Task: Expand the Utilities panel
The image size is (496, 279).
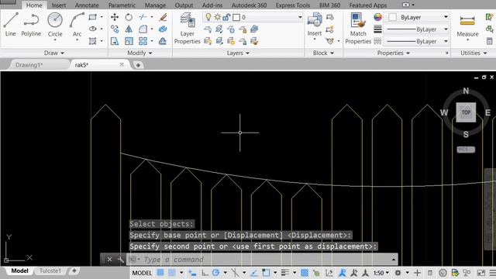Action: click(474, 53)
